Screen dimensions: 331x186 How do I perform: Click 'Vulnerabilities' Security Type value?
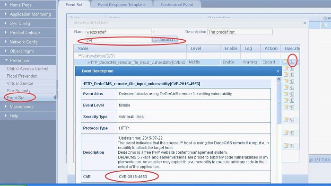pyautogui.click(x=131, y=117)
